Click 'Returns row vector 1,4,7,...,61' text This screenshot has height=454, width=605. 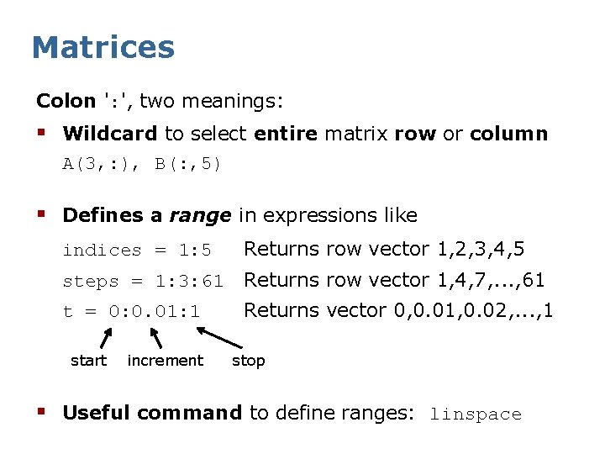[x=394, y=280]
